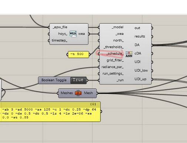The image size is (187, 143).
Task: Click the UDI_up output parameter
Action: (x=140, y=79)
